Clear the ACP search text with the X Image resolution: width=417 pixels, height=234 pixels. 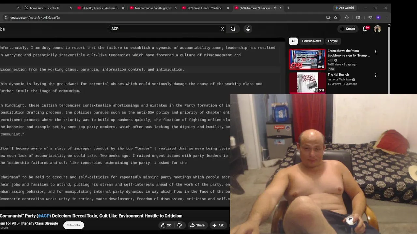click(x=223, y=29)
